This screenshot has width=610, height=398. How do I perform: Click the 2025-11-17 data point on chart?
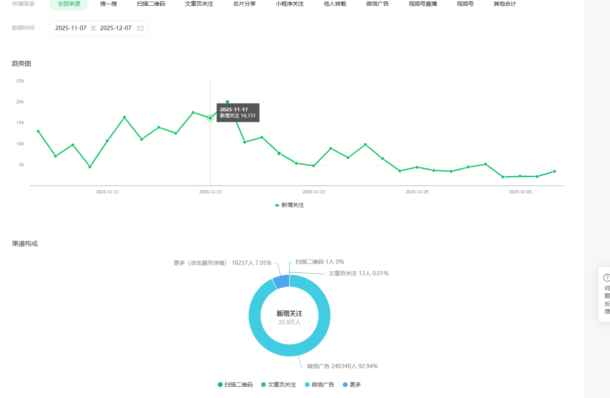tap(210, 118)
